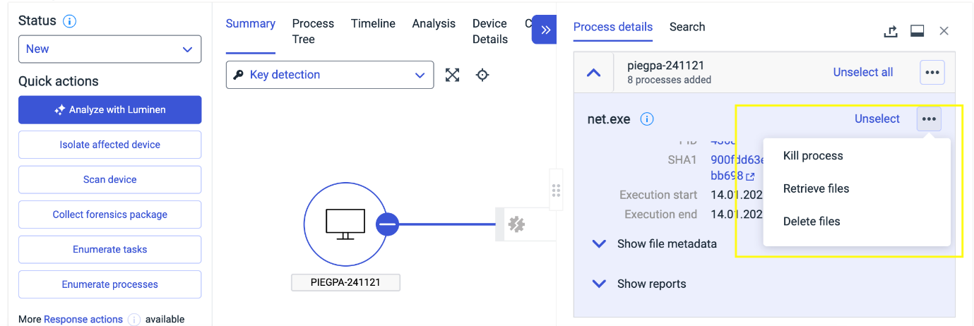Click the fit-to-screen expand arrows icon
Viewport: 974px width, 326px height.
[x=453, y=75]
